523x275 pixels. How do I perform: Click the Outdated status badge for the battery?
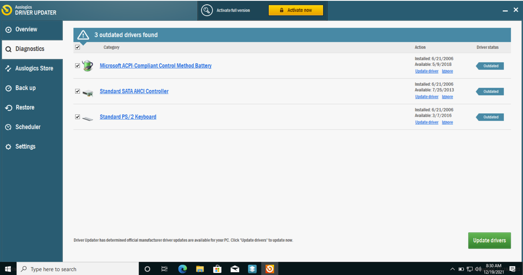click(x=490, y=66)
